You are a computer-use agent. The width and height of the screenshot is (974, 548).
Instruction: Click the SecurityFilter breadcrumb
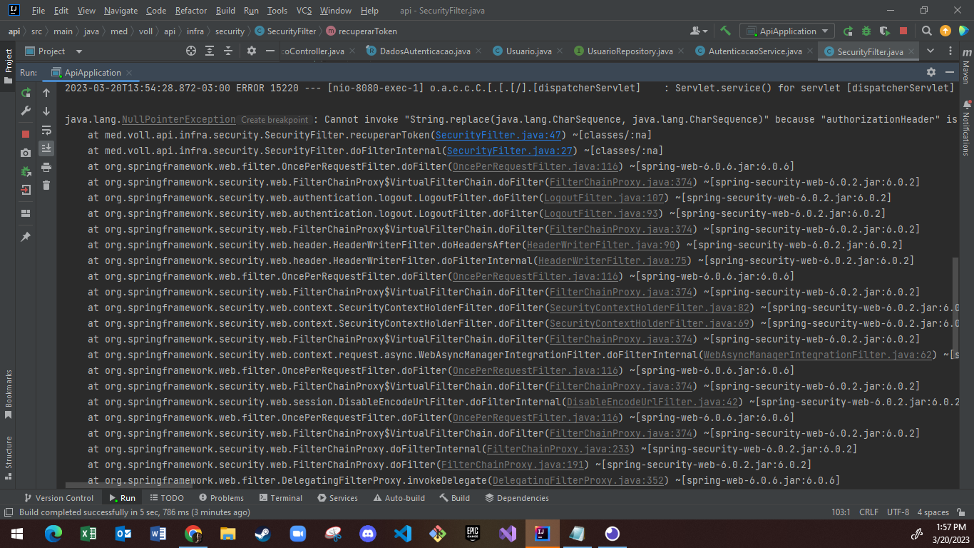click(x=285, y=31)
